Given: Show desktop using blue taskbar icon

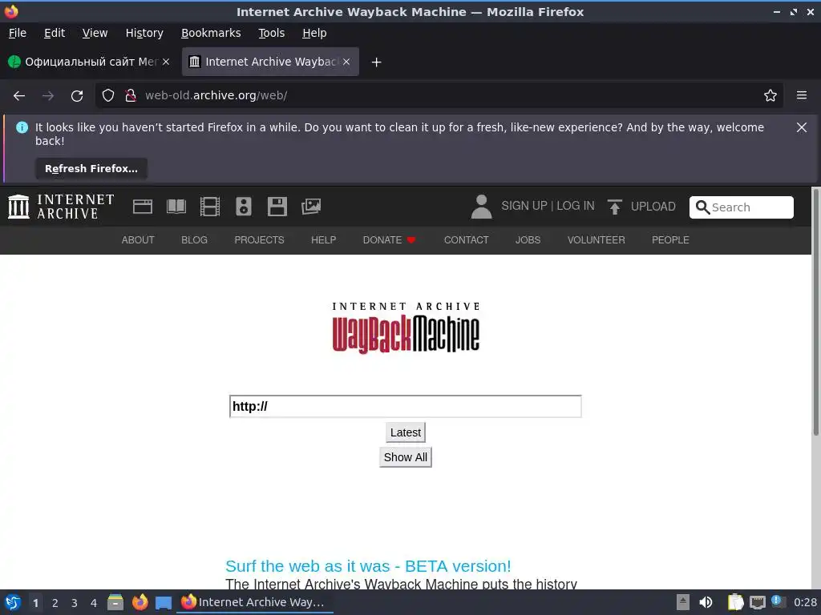Looking at the screenshot, I should pyautogui.click(x=164, y=603).
